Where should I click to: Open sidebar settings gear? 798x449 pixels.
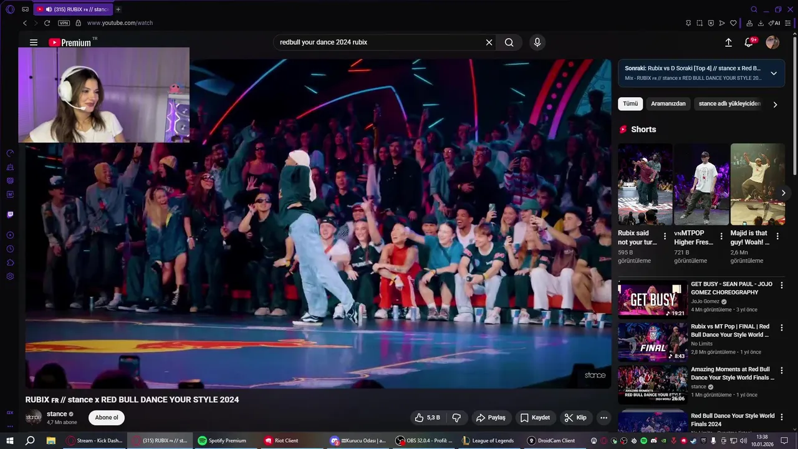[10, 276]
